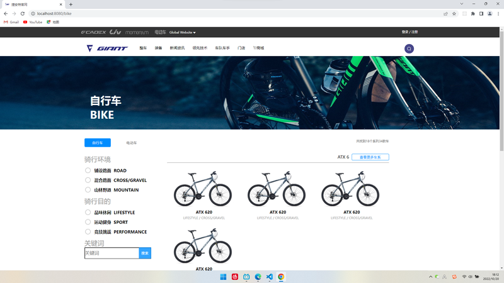The height and width of the screenshot is (283, 504).
Task: Open the 整车 nav menu
Action: pos(143,48)
